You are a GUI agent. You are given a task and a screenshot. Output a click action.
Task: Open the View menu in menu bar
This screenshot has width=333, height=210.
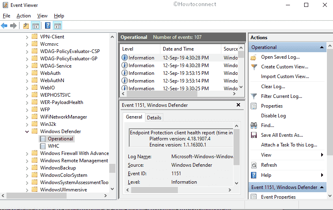[42, 16]
